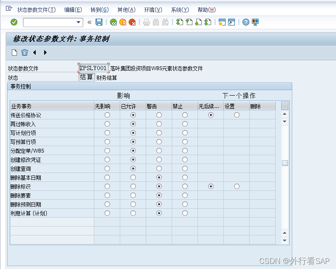Select 警告 for 分配定单/WBS
This screenshot has height=269, width=336.
(x=159, y=151)
